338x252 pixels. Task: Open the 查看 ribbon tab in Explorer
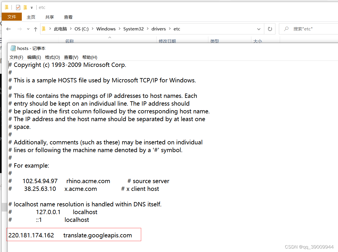click(x=68, y=17)
